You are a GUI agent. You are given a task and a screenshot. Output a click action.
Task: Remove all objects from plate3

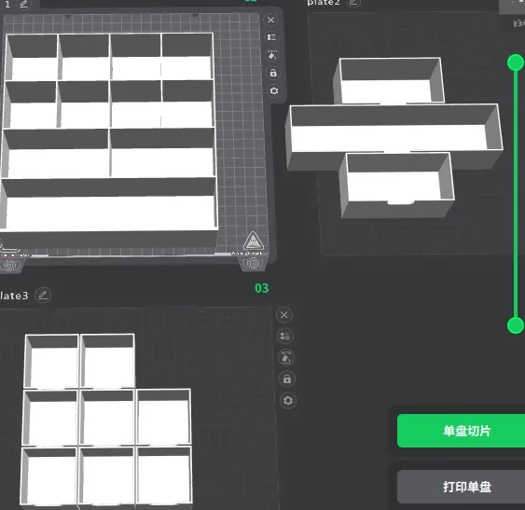(x=284, y=315)
